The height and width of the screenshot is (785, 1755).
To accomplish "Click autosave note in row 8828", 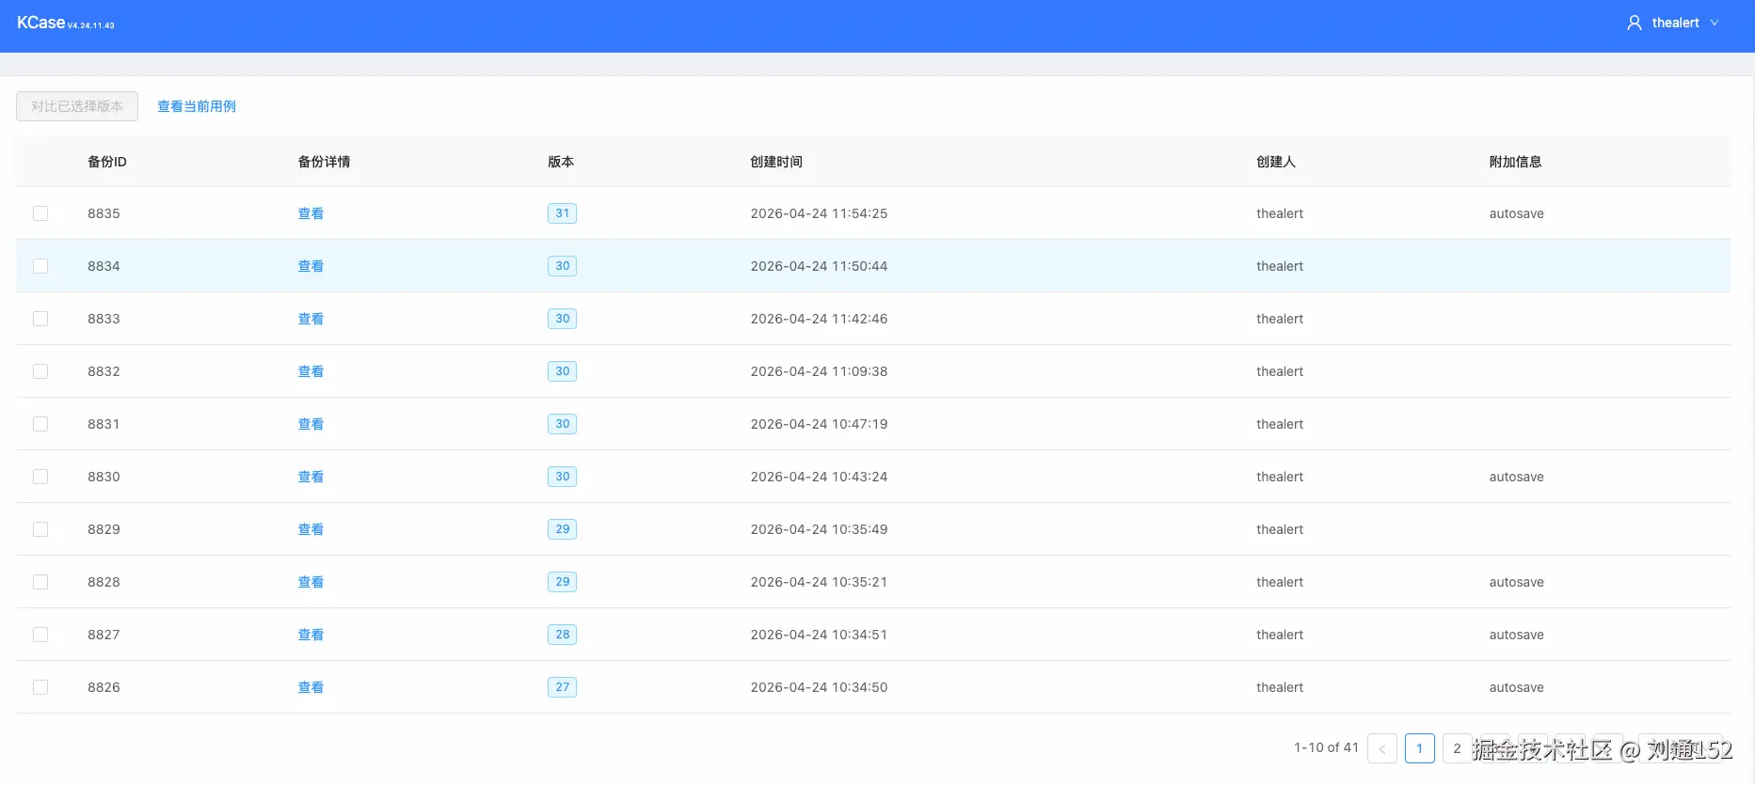I will [1516, 582].
